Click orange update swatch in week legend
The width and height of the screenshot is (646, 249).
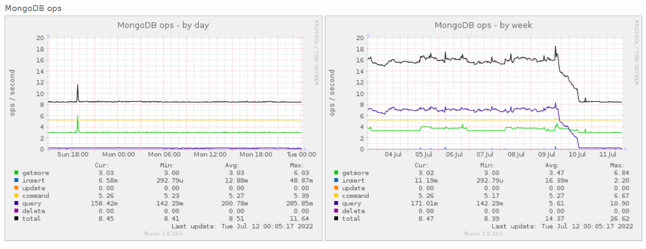(x=337, y=188)
